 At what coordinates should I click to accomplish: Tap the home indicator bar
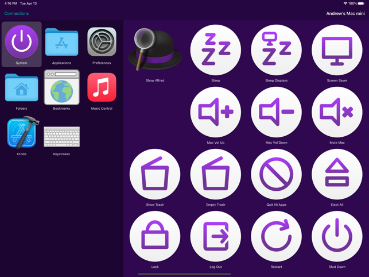coord(185,274)
